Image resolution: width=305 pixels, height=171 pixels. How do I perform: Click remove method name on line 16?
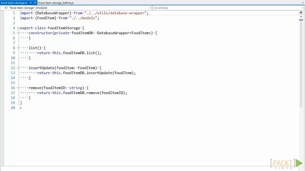coord(35,88)
